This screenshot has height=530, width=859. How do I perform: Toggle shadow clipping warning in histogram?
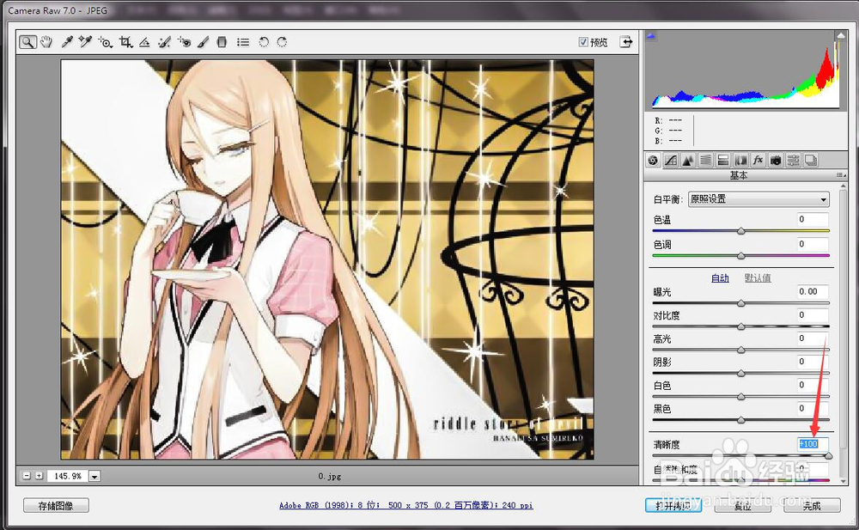pyautogui.click(x=651, y=36)
